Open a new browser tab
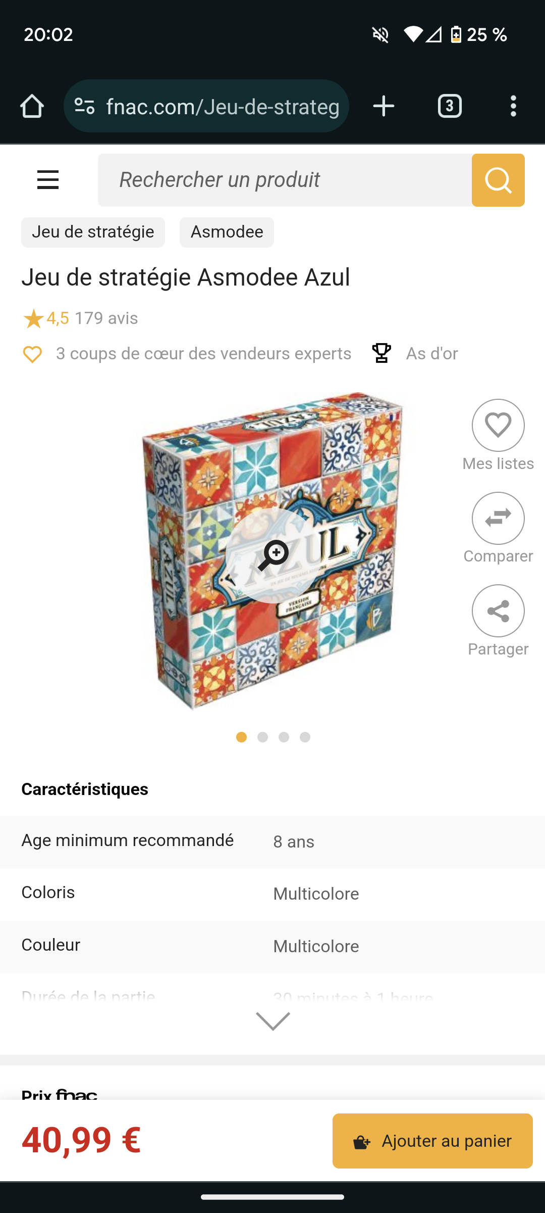The image size is (545, 1213). coord(384,106)
